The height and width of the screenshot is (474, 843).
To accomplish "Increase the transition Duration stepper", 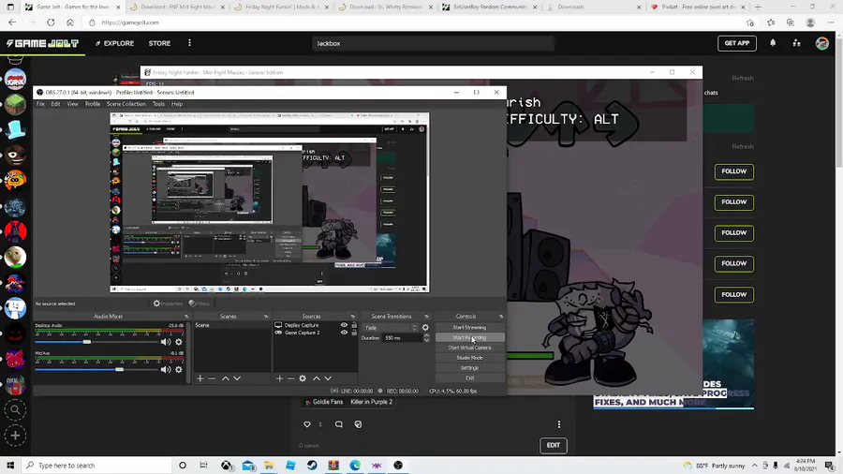I will tap(426, 336).
